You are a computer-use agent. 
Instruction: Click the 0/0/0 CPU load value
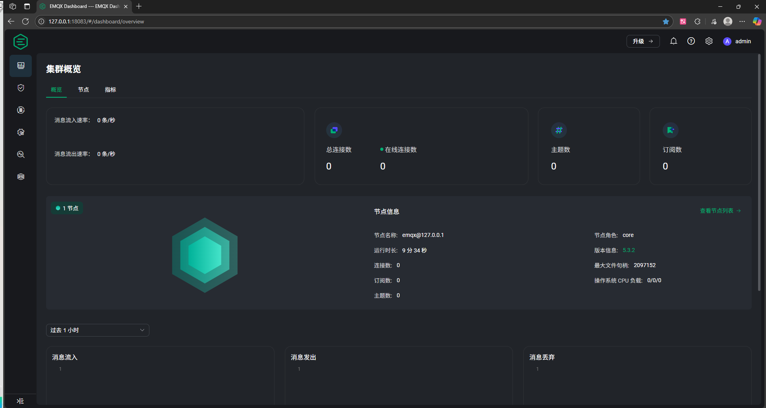pyautogui.click(x=654, y=280)
